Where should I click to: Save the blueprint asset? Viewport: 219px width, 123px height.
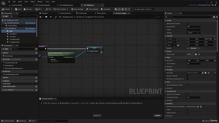tap(18, 9)
